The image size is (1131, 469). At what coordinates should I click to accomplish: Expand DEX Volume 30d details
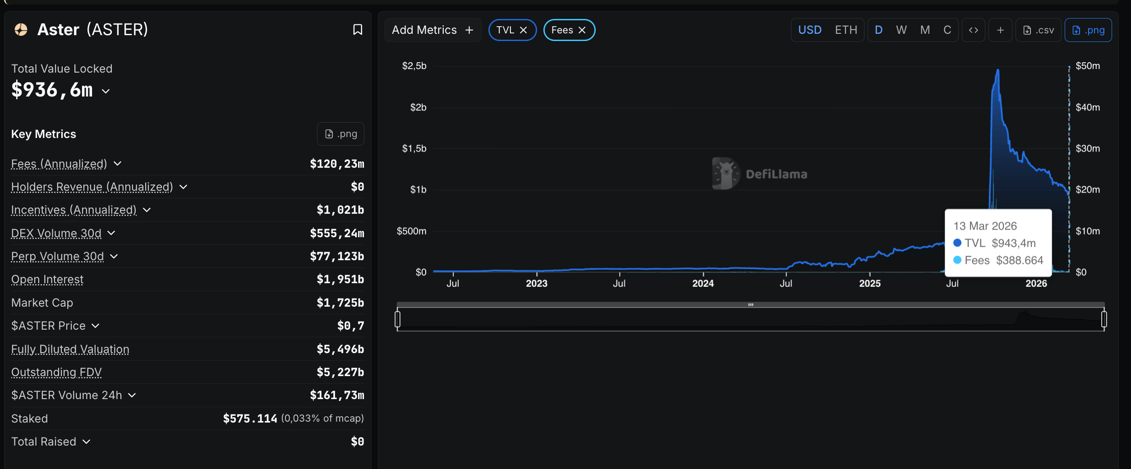coord(112,233)
